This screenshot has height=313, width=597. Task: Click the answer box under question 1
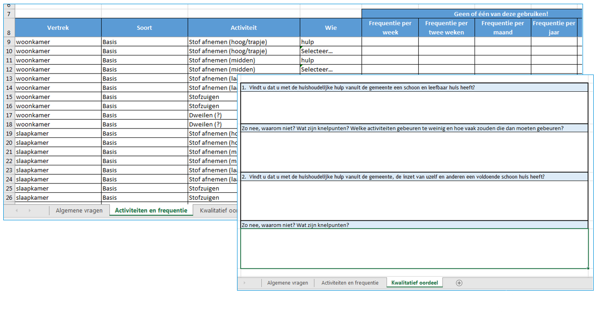click(x=414, y=108)
